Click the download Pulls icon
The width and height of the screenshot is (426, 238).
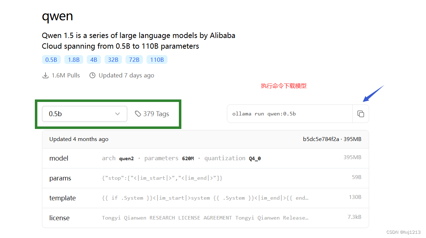[x=45, y=75]
